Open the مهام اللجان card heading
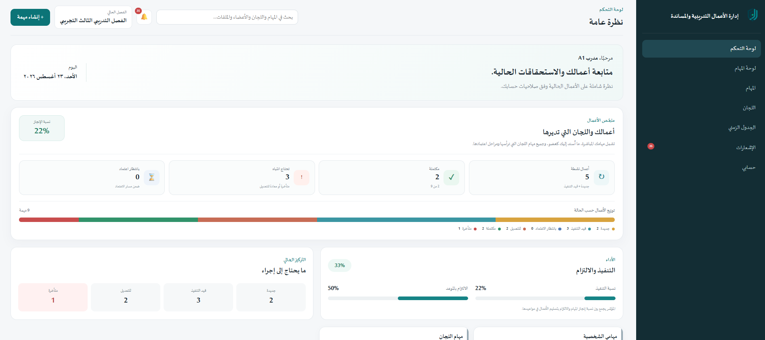Screen dimensions: 765x340 pos(451,336)
